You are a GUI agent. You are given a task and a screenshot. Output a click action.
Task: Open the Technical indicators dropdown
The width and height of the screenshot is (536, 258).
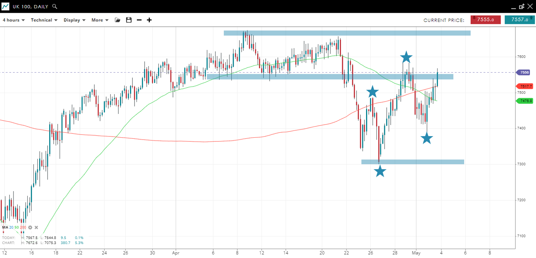44,20
